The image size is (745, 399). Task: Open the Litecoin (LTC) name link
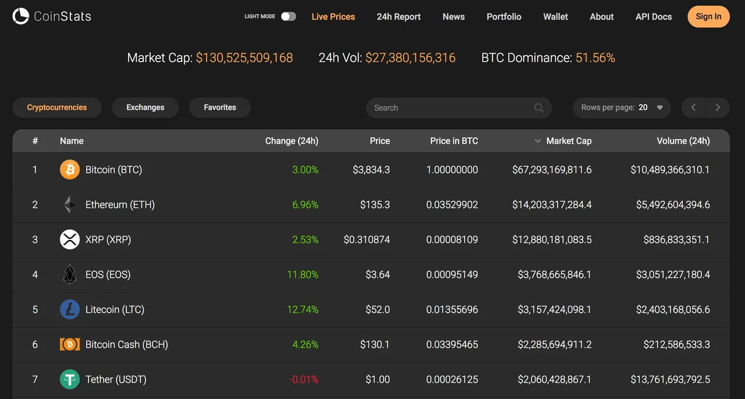[x=115, y=309]
